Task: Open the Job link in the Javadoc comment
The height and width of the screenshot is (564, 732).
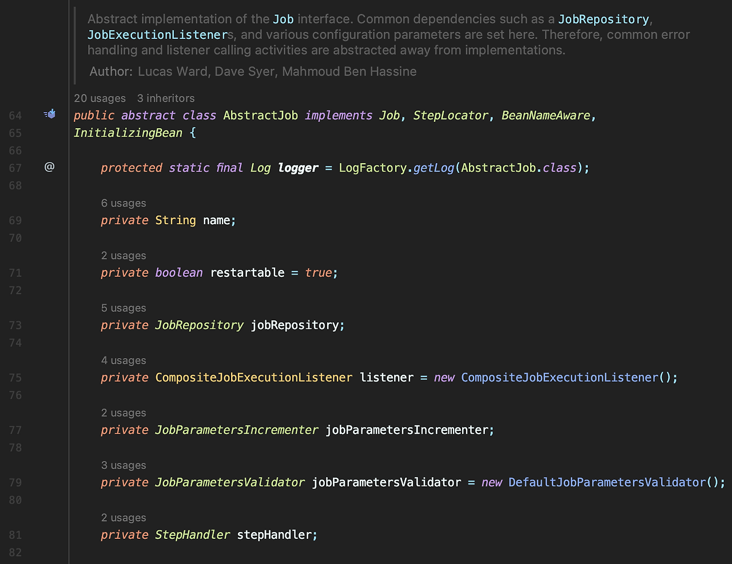Action: click(283, 19)
